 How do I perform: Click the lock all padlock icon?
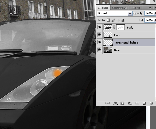(x=123, y=20)
